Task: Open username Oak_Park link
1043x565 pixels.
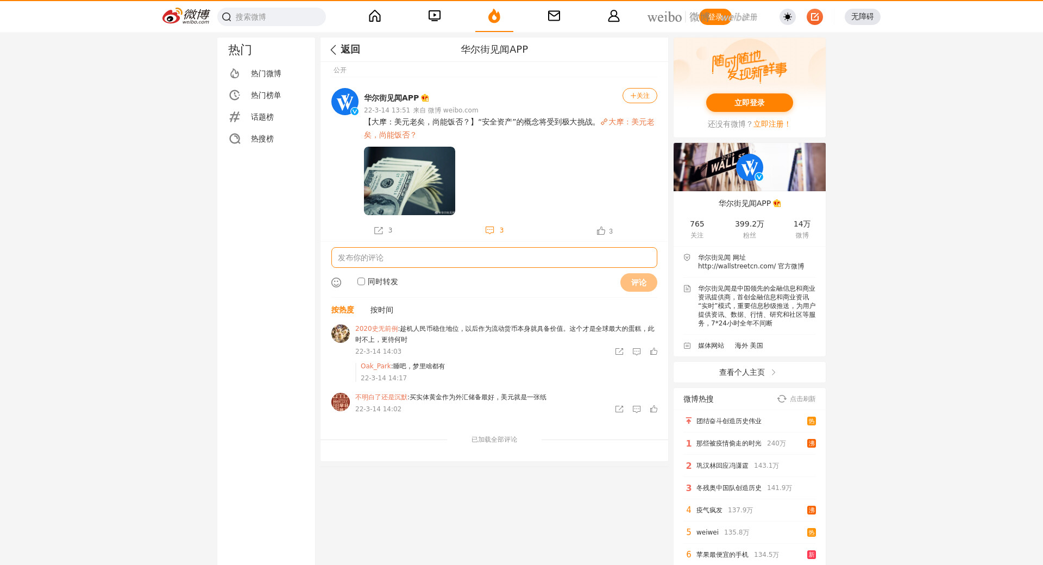Action: click(376, 366)
